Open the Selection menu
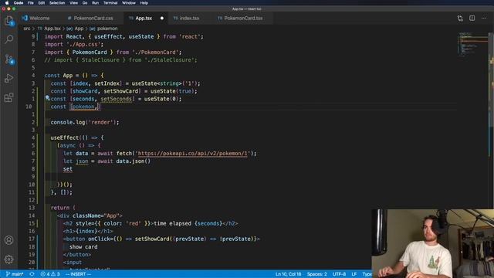The height and width of the screenshot is (278, 494). point(57,3)
